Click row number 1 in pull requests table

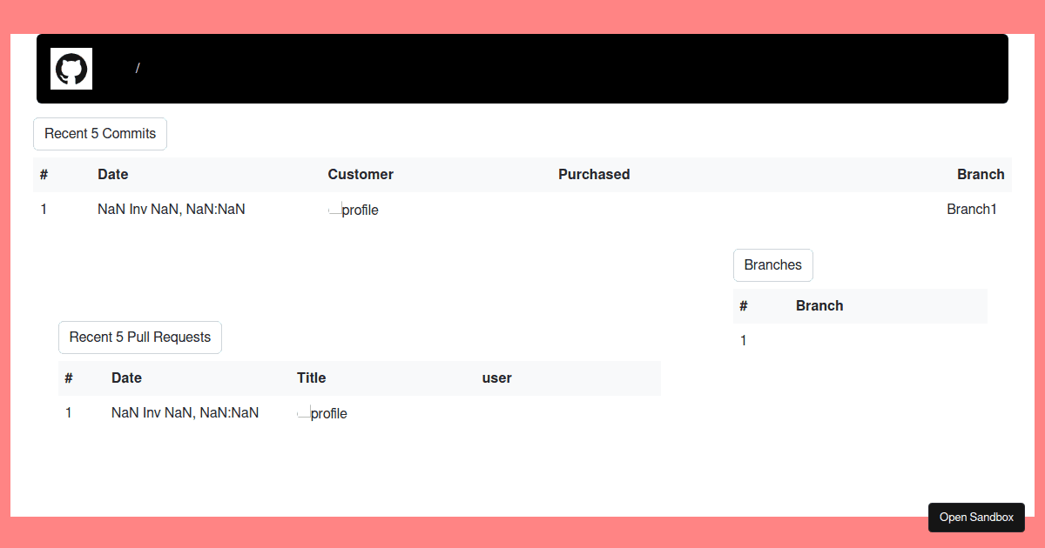pos(69,412)
